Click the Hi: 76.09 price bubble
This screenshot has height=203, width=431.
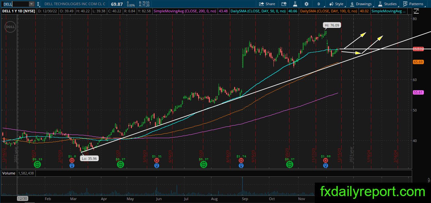(x=332, y=25)
